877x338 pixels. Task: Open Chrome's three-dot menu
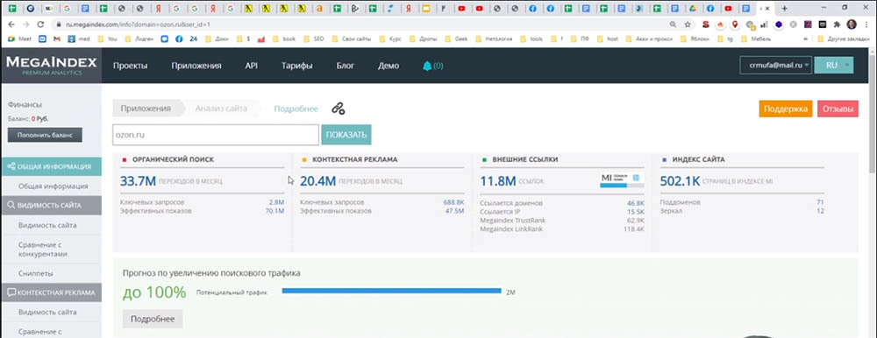(x=866, y=25)
